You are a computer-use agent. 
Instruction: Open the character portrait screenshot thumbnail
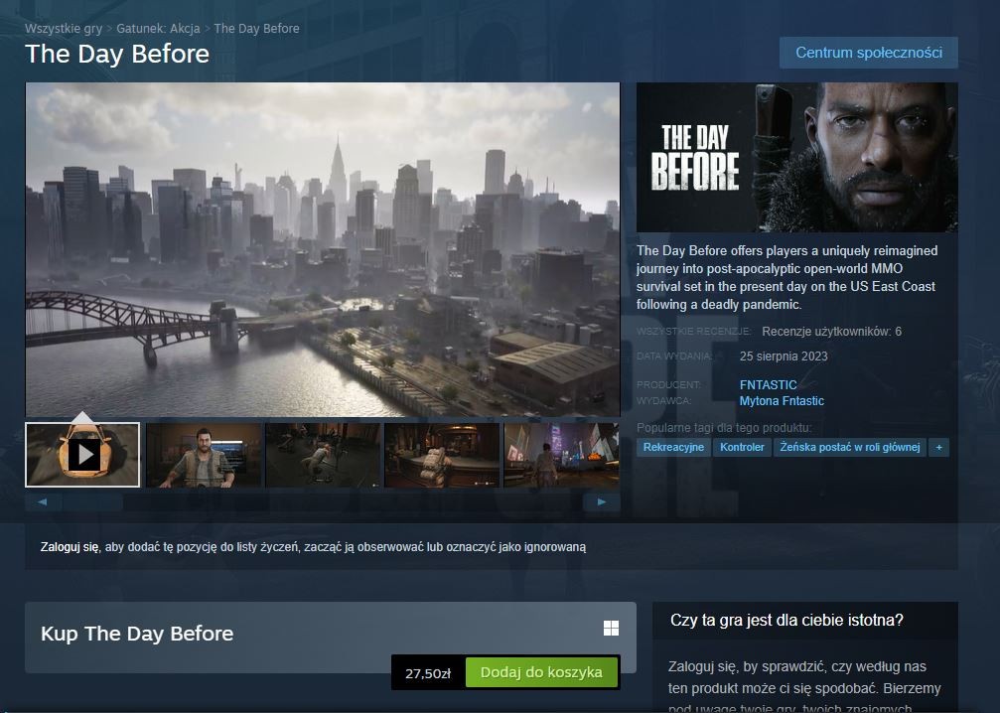205,455
